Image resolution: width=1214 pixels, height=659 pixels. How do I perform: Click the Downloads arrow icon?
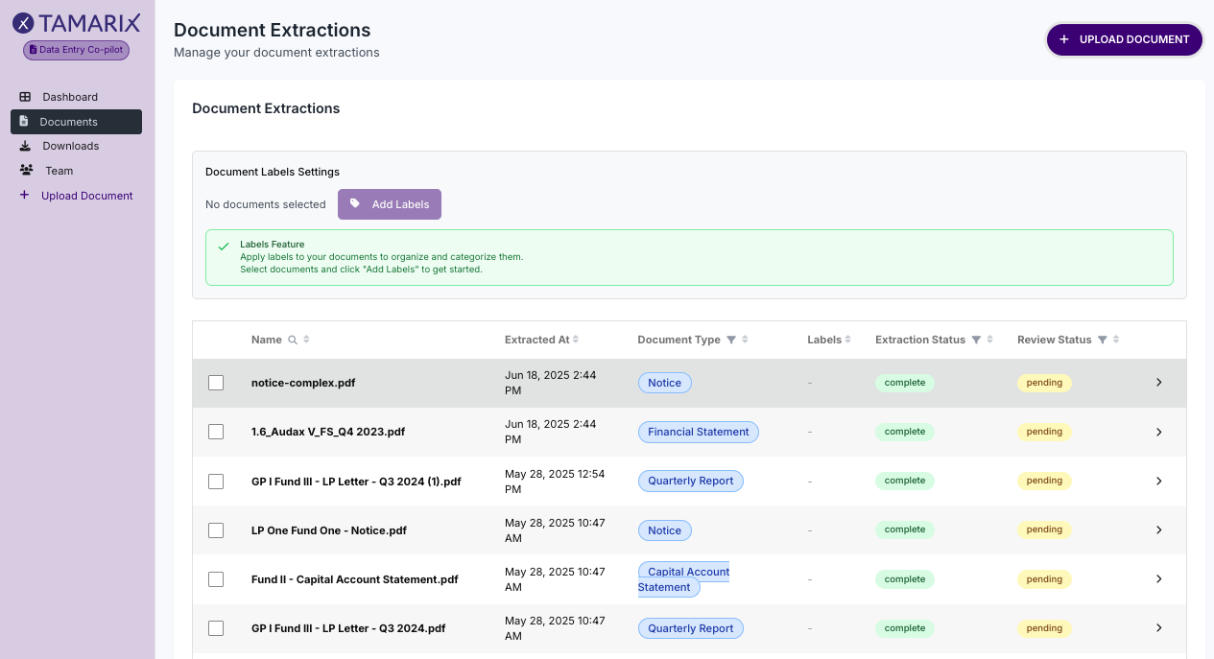pyautogui.click(x=25, y=146)
